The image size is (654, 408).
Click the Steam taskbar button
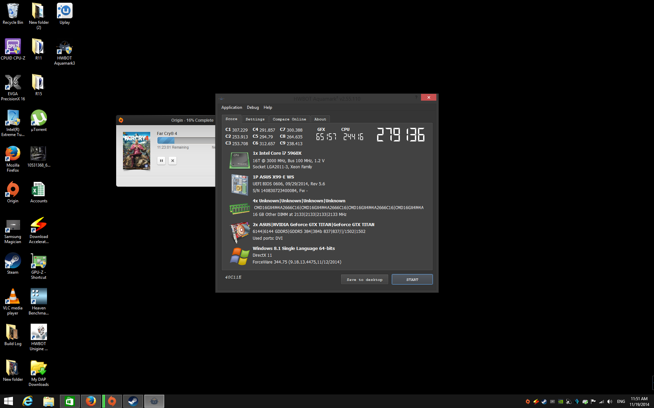[133, 401]
